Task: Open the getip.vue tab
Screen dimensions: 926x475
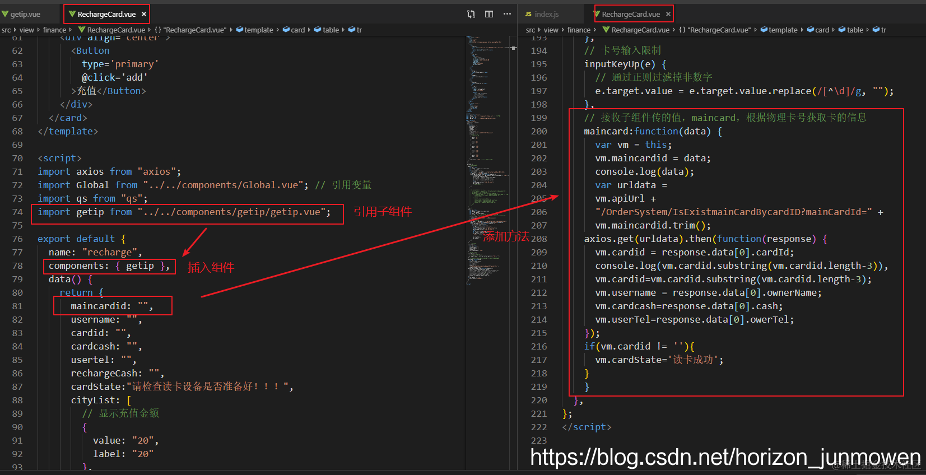Action: [25, 14]
